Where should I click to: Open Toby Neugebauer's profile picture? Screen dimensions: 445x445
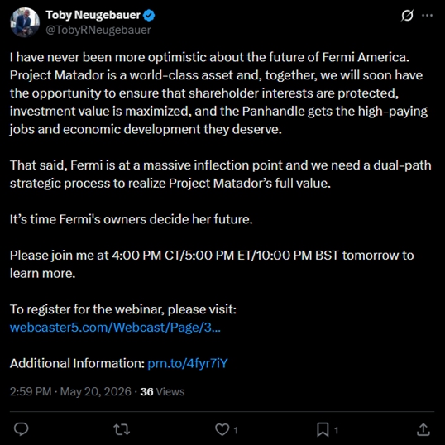(x=25, y=22)
